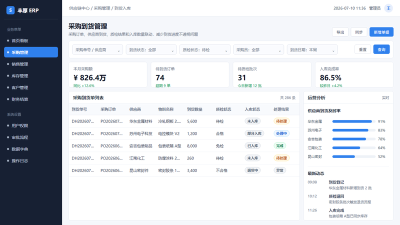The image size is (400, 225).
Task: Create new with 新增单据 button
Action: pyautogui.click(x=381, y=32)
